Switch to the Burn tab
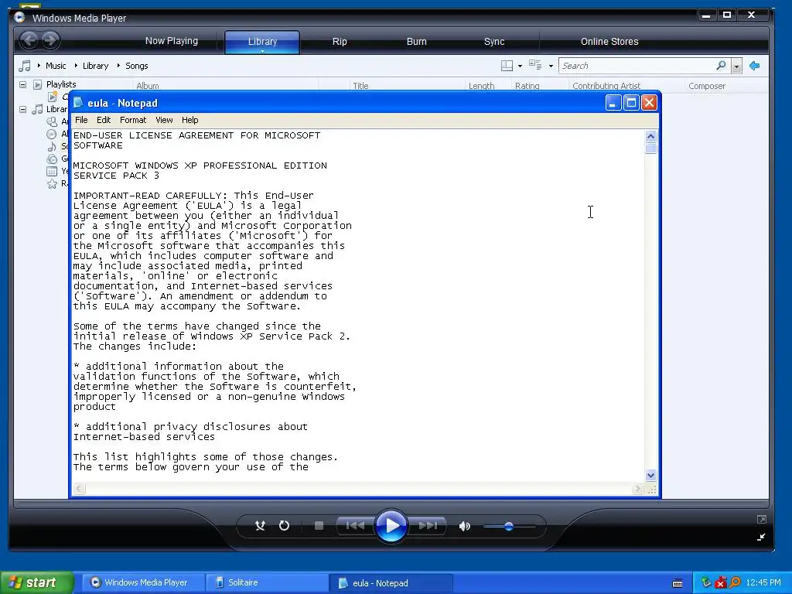Viewport: 792px width, 594px height. tap(417, 42)
